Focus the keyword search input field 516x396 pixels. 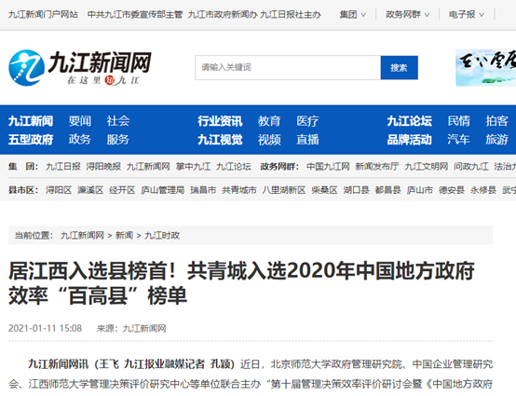click(x=288, y=67)
